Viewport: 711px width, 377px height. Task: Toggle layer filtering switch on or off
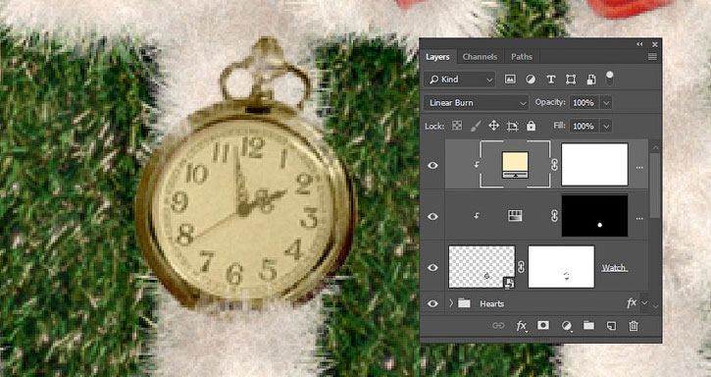(x=609, y=78)
